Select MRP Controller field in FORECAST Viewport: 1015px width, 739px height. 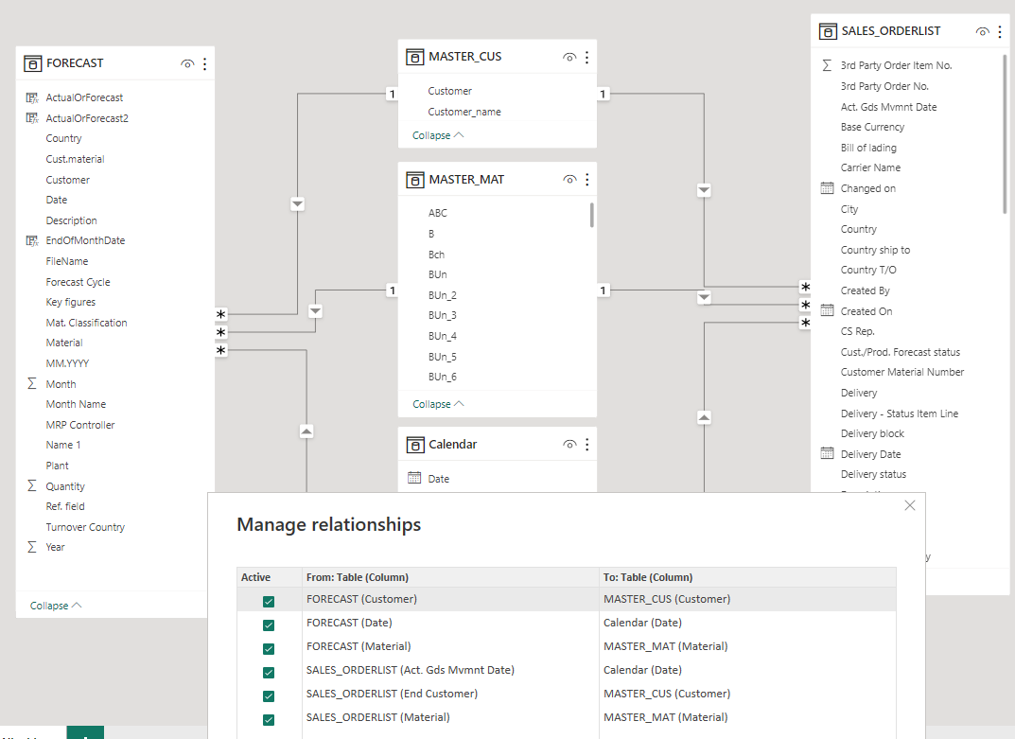[79, 425]
